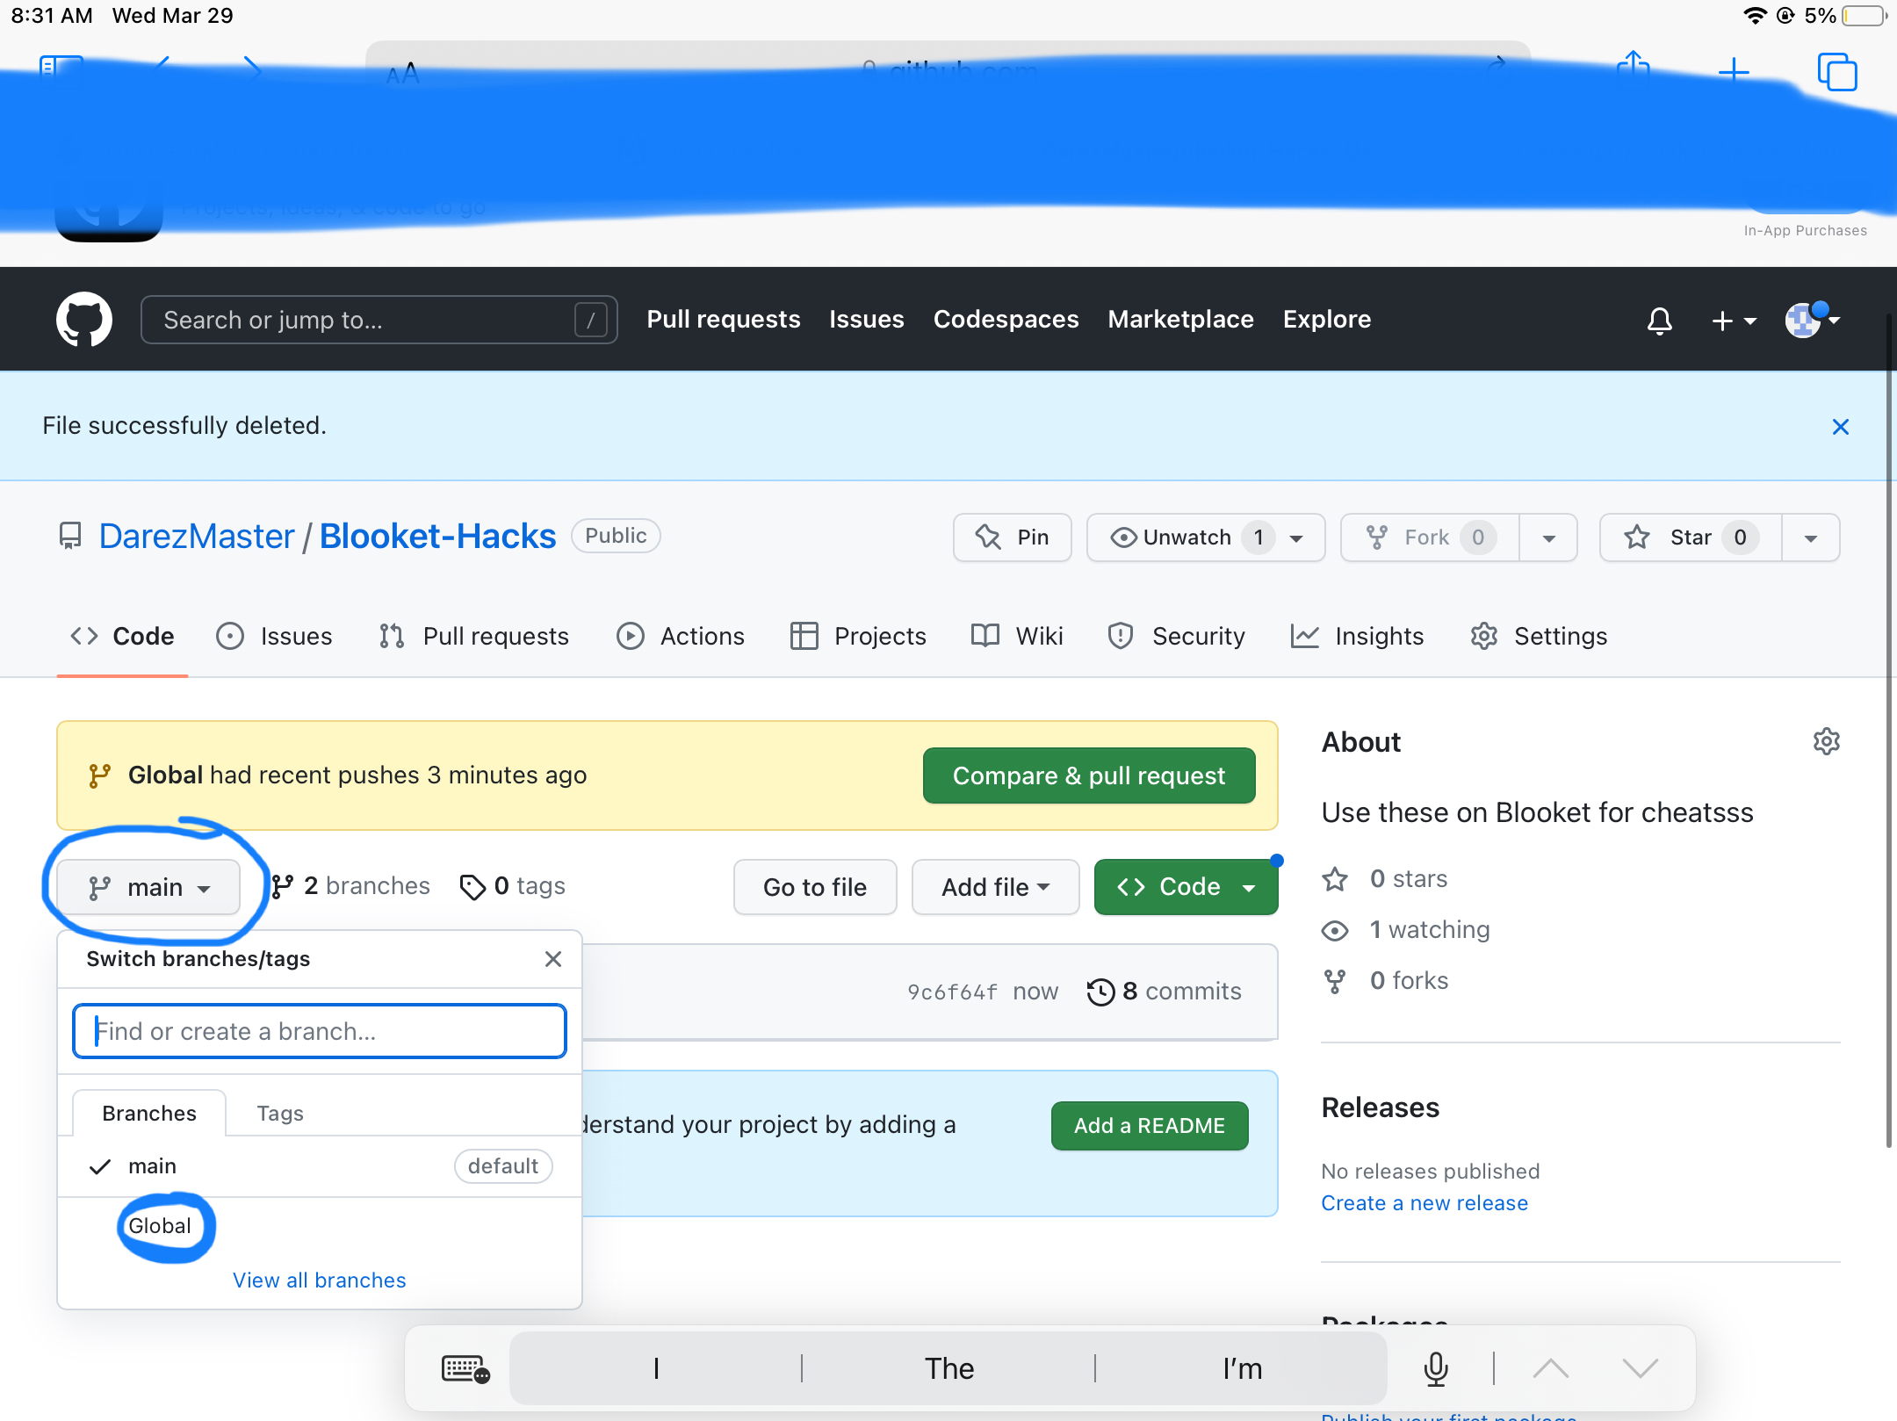Open the 0 tags link

tap(513, 886)
